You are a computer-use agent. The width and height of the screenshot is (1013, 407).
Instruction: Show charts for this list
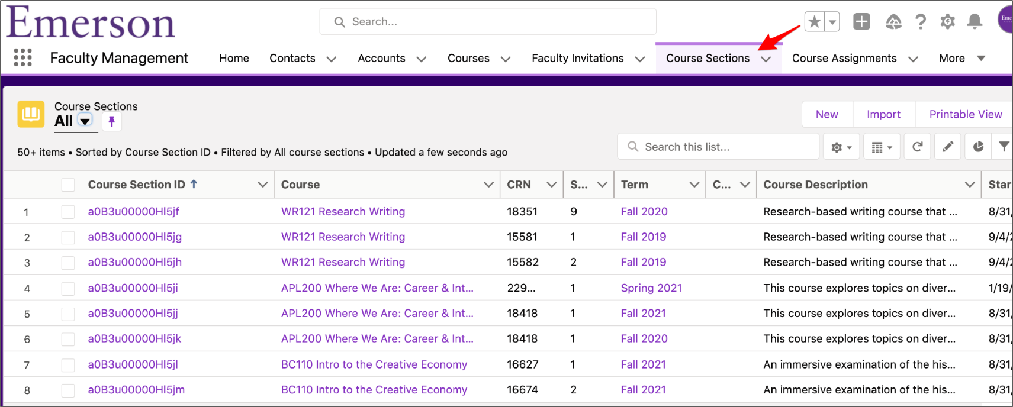(978, 147)
